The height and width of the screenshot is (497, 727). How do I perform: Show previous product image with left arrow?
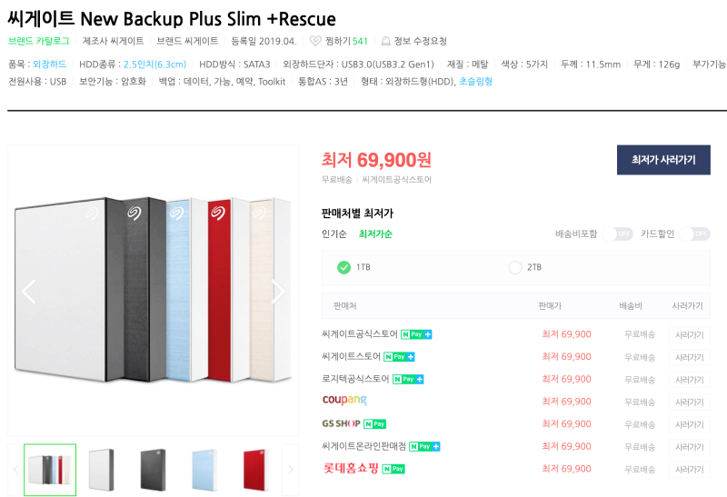pos(29,291)
